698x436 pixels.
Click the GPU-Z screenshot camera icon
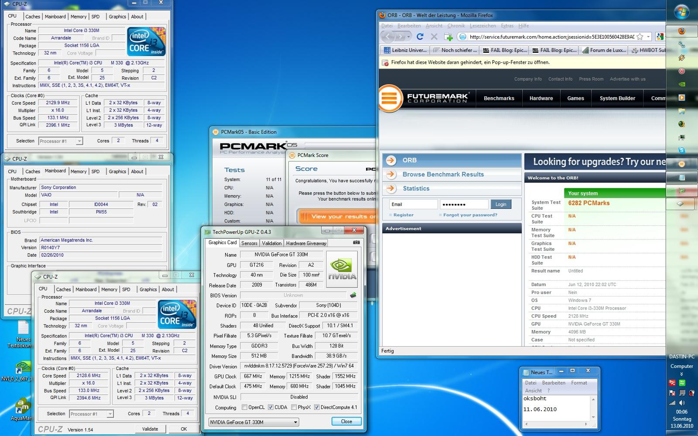click(356, 242)
